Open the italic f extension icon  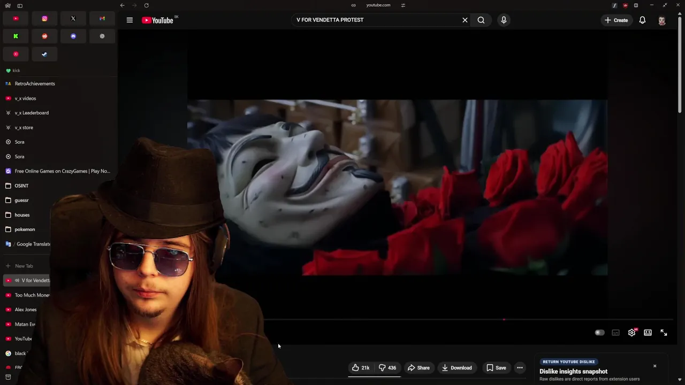coord(614,5)
